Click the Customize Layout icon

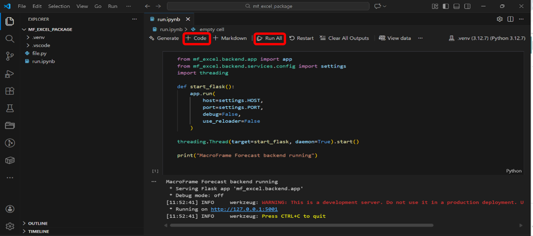[x=435, y=6]
